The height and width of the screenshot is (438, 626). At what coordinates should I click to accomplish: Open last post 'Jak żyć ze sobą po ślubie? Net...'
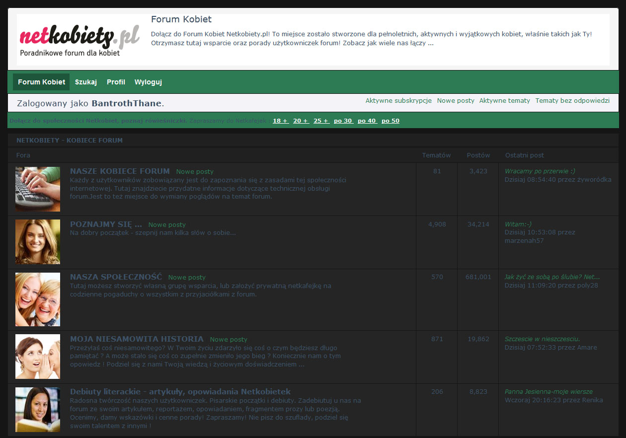tap(552, 277)
